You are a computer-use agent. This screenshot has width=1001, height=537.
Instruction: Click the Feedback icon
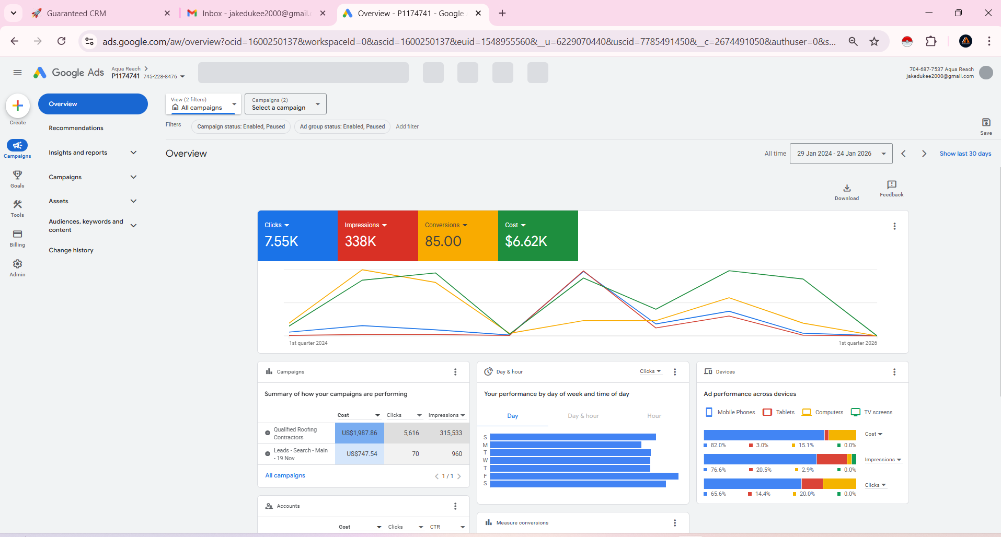point(891,185)
